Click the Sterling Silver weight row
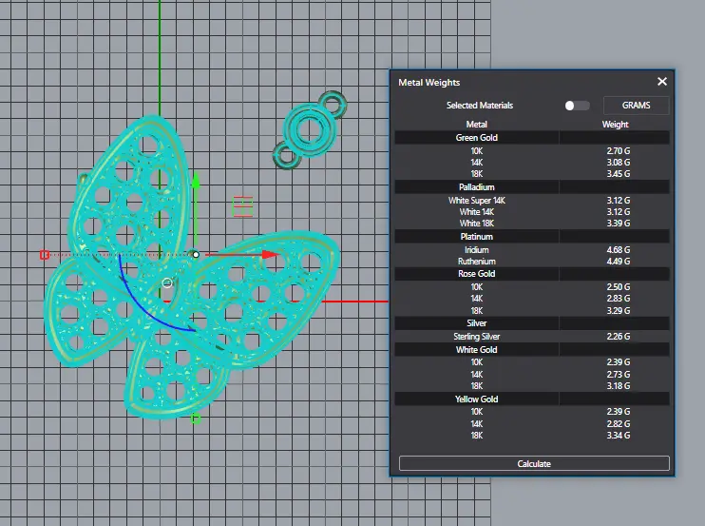This screenshot has height=526, width=705. [x=532, y=336]
